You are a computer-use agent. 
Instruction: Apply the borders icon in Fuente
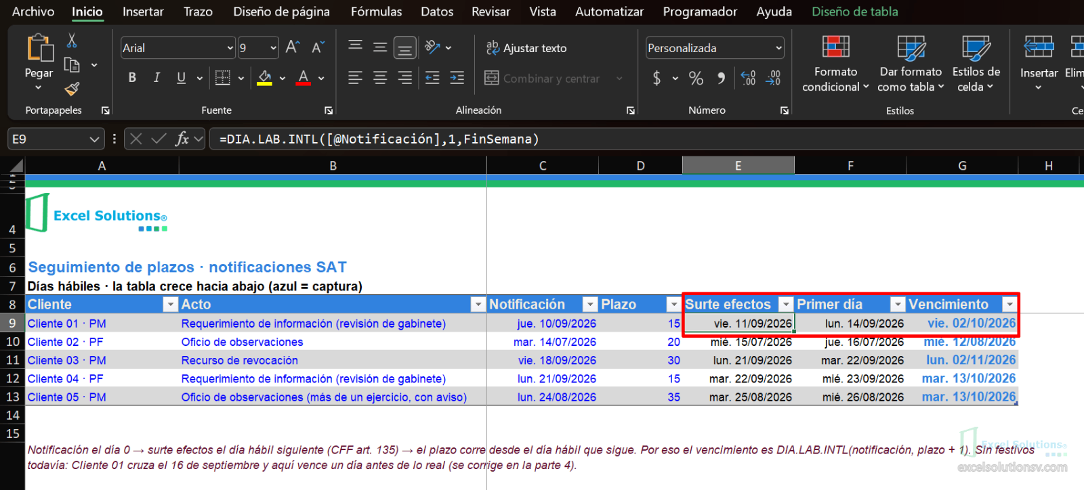coord(223,78)
